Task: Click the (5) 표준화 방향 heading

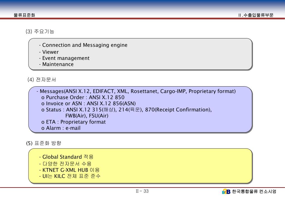Action: coord(44,143)
